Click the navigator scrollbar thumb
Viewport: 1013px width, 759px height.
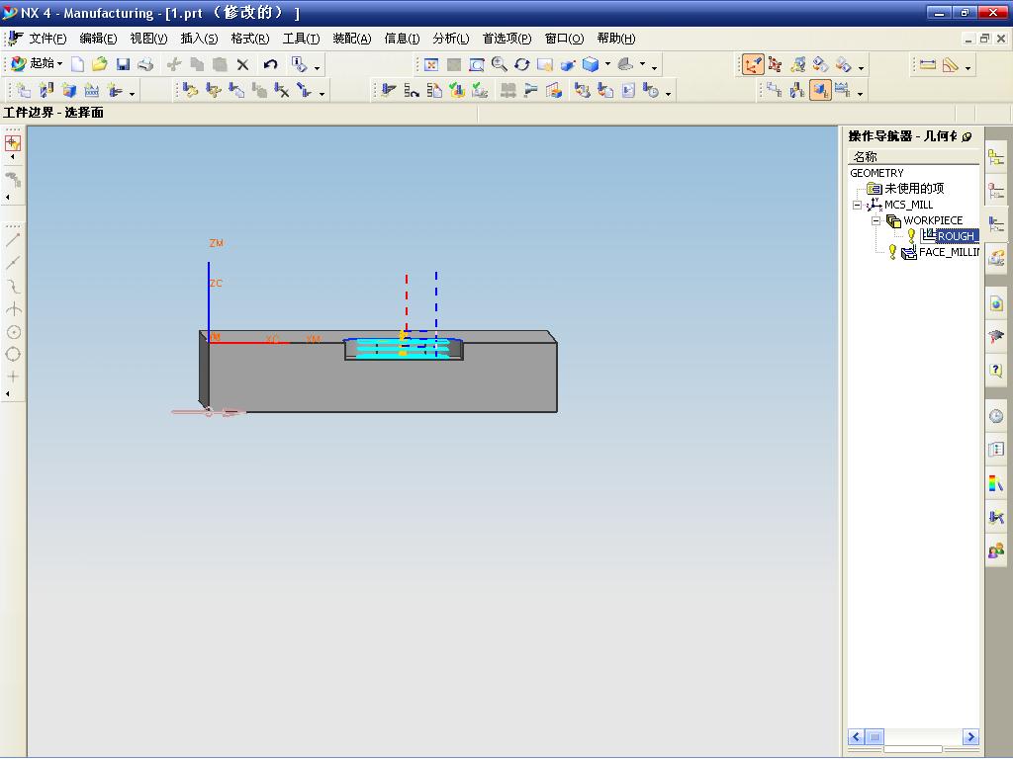pyautogui.click(x=875, y=736)
